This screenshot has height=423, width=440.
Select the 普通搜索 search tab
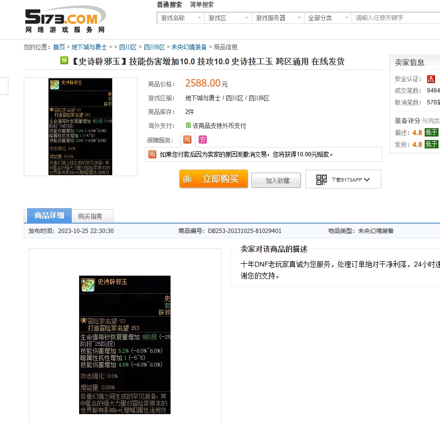[169, 4]
